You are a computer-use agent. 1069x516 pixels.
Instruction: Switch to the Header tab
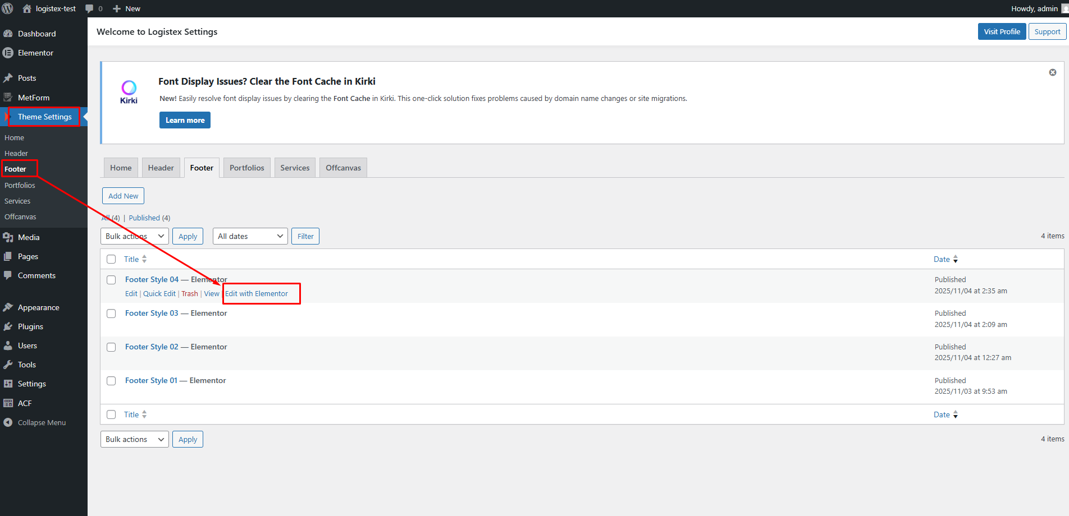click(161, 168)
